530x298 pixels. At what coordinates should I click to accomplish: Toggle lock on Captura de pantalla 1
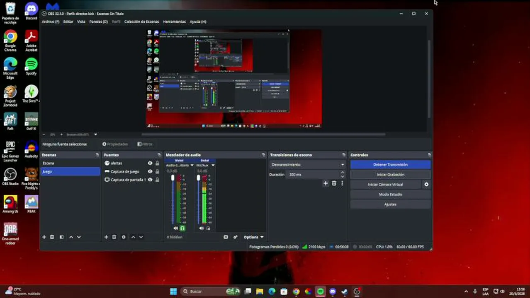coord(157,180)
